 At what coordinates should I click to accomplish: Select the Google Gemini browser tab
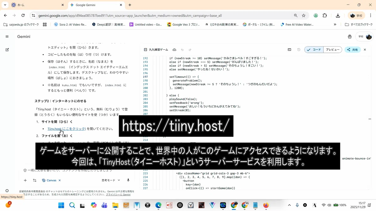click(x=96, y=5)
